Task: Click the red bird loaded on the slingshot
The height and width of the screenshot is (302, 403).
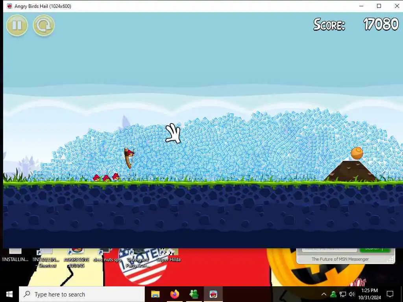Action: pos(131,153)
